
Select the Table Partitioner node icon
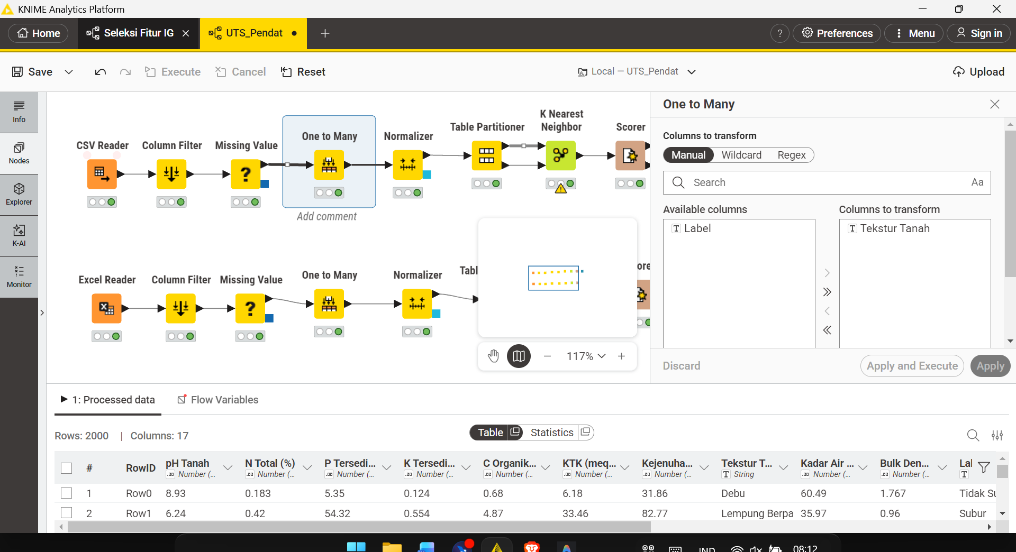pyautogui.click(x=487, y=155)
